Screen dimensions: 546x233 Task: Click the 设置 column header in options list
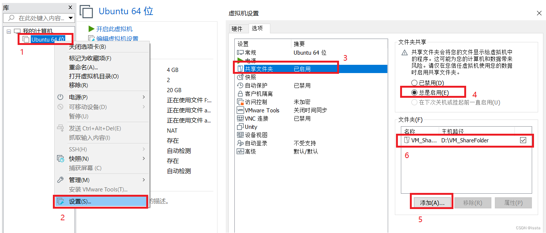coord(262,44)
